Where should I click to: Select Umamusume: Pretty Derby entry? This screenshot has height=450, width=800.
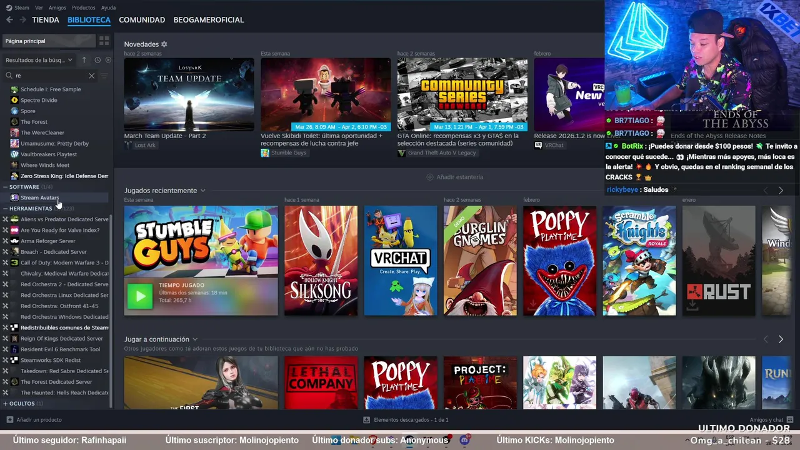click(x=54, y=144)
